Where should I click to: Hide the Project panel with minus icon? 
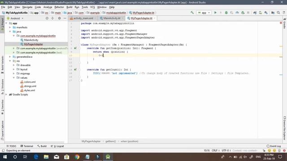(x=65, y=18)
